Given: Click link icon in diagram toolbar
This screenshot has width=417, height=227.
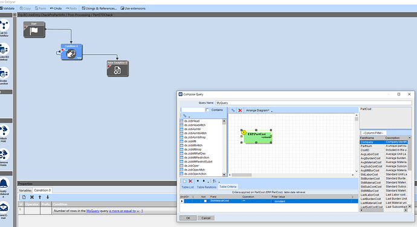Looking at the screenshot, I should [233, 110].
